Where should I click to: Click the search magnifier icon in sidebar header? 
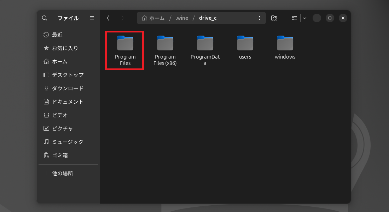point(45,18)
